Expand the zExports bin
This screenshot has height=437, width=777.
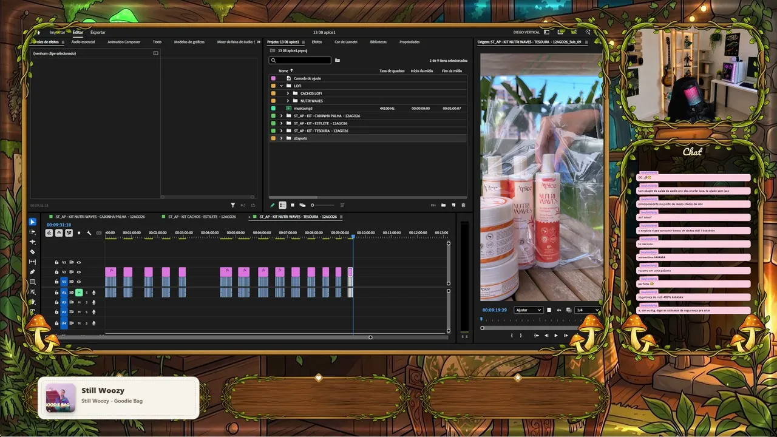pos(281,138)
